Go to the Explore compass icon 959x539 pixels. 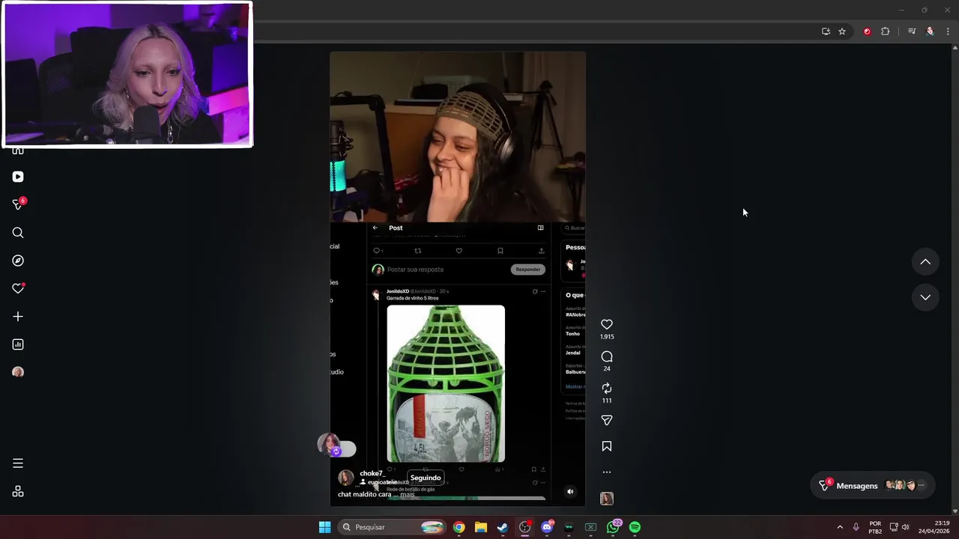coord(18,261)
